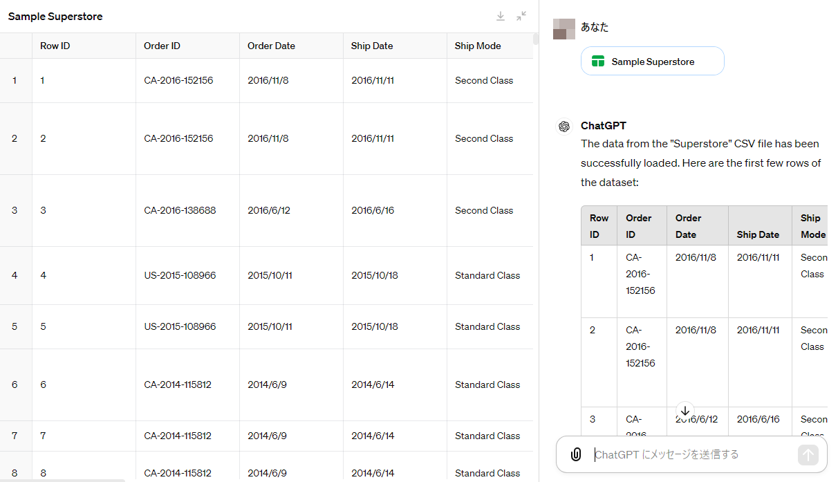Click the ChatGPT logo avatar
Viewport: 838px width, 482px height.
564,126
